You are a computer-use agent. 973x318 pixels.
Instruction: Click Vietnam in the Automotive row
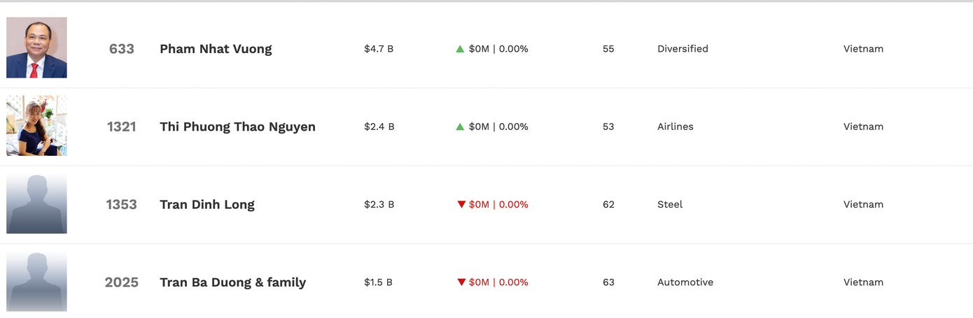[x=863, y=282]
